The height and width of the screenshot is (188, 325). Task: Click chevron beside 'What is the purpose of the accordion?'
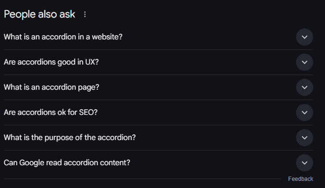[304, 138]
